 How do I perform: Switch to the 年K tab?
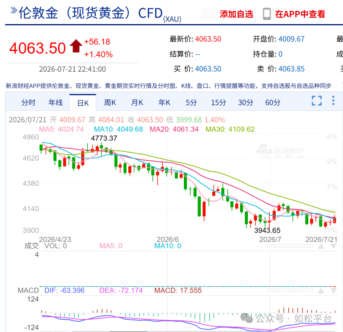[x=164, y=102]
